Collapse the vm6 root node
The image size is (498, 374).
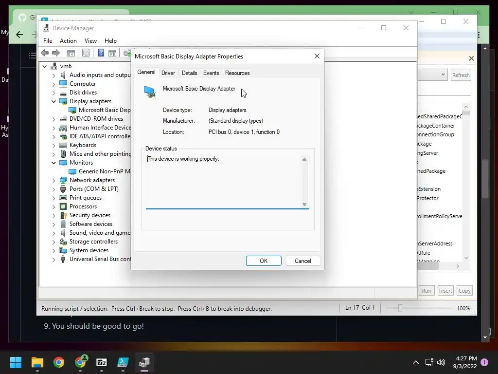coord(44,66)
